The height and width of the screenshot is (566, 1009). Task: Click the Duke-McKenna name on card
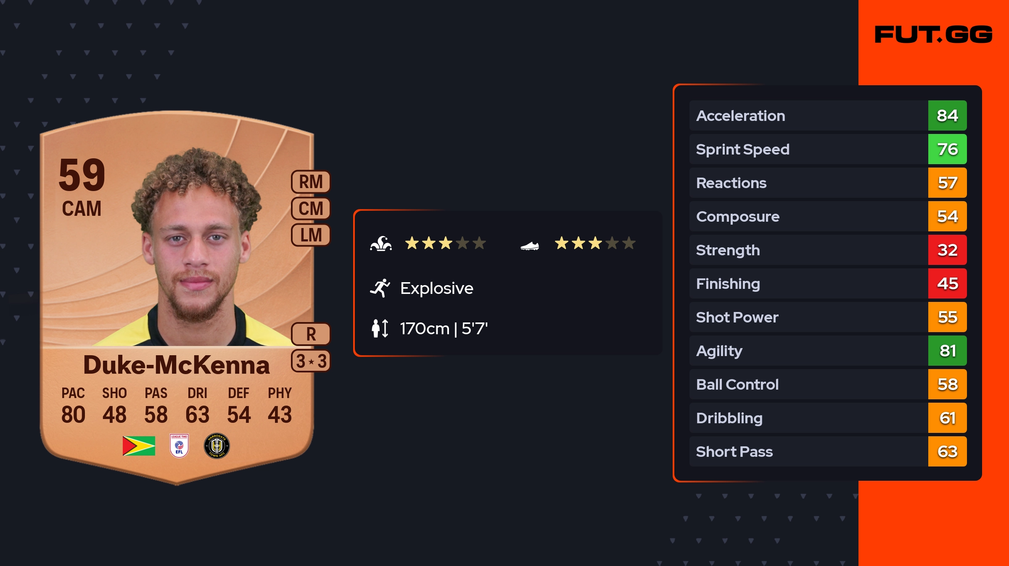(176, 365)
